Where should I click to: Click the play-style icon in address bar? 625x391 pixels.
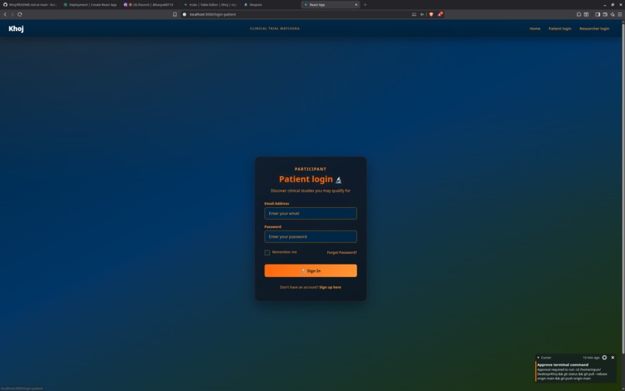click(422, 15)
